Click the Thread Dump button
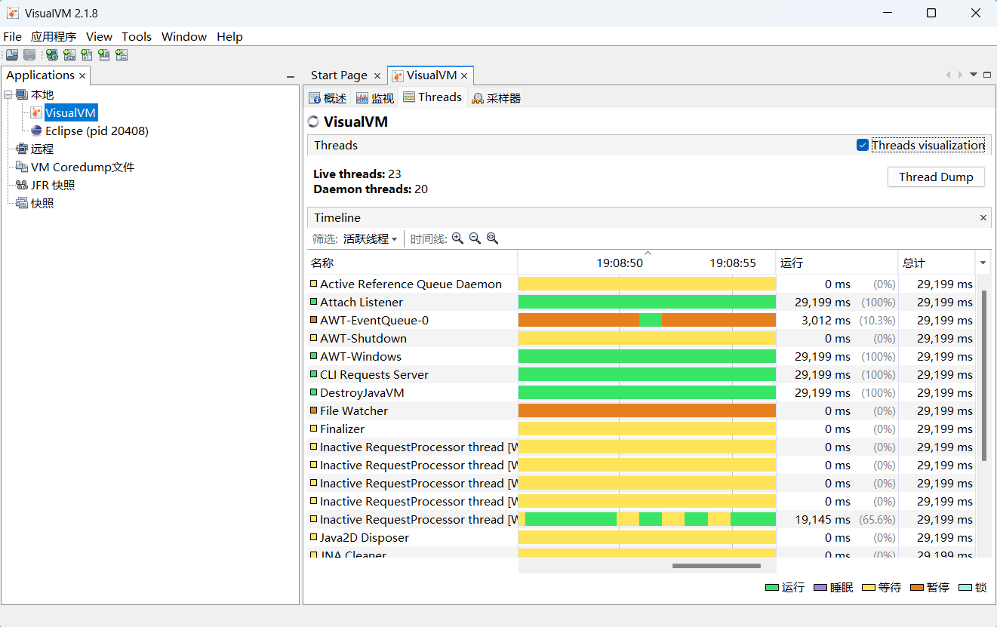The width and height of the screenshot is (997, 627). 936,177
